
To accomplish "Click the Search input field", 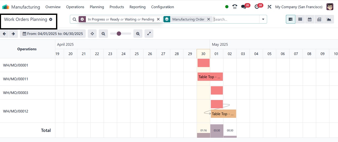I will click(236, 19).
